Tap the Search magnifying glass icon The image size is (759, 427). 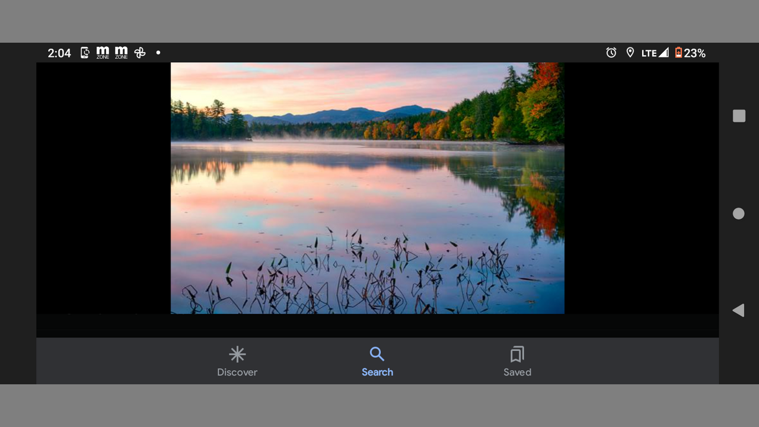coord(377,354)
